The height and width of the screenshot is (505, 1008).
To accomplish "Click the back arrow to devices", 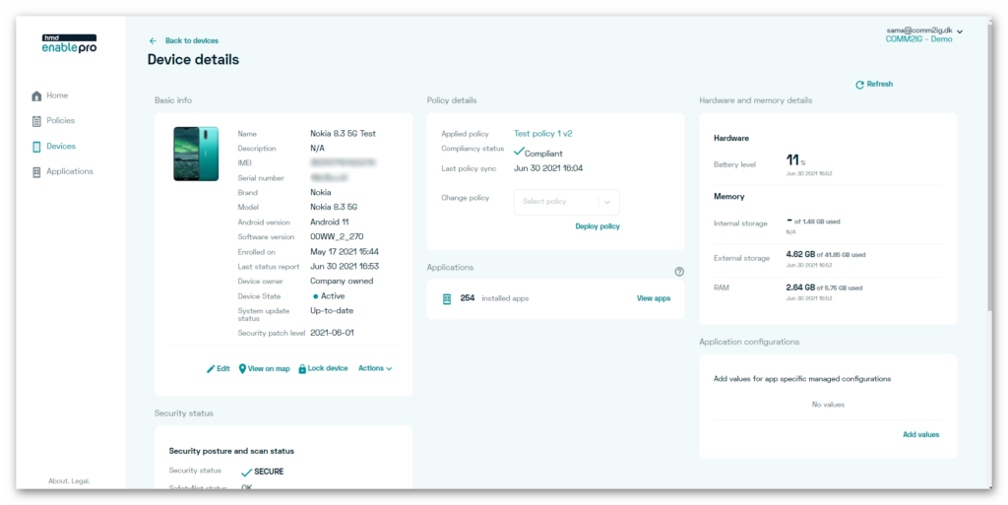I will (x=153, y=41).
